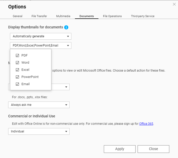Expand the Always ask me dropdown

click(39, 105)
